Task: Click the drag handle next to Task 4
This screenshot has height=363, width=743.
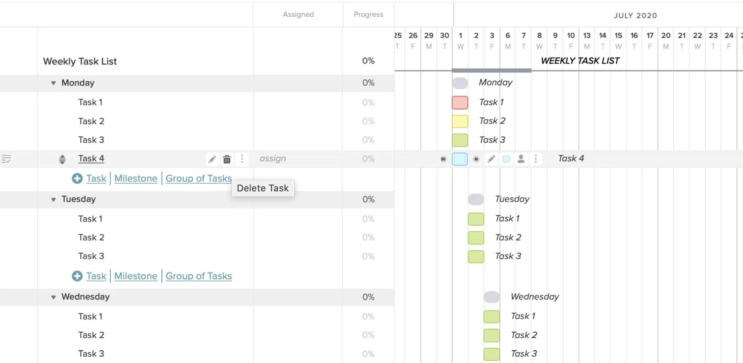Action: [x=62, y=159]
